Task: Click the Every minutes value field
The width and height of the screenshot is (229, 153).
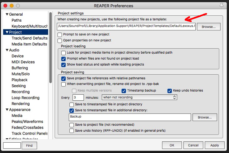Action: (x=78, y=97)
